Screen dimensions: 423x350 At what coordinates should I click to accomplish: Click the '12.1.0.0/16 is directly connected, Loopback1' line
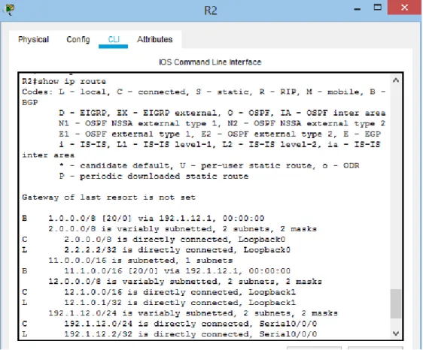159,292
